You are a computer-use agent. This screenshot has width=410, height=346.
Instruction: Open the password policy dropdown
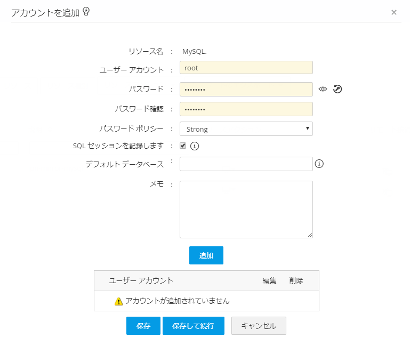click(x=246, y=129)
